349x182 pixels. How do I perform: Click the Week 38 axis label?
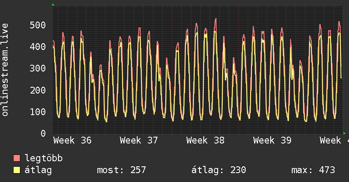205,141
